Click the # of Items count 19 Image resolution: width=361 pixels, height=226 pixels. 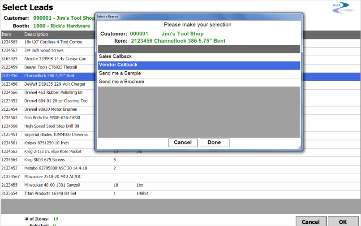point(56,219)
